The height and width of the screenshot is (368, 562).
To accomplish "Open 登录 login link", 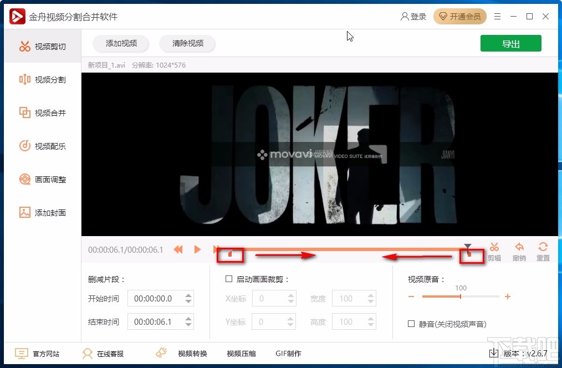I will click(413, 17).
